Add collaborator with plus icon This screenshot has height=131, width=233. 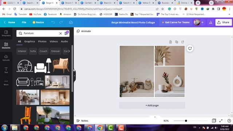pos(202,23)
